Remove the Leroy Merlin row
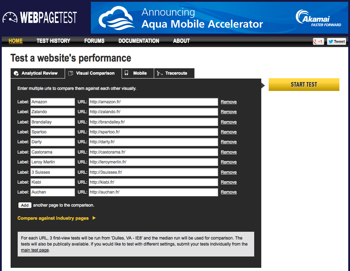Image resolution: width=350 pixels, height=271 pixels. point(229,162)
